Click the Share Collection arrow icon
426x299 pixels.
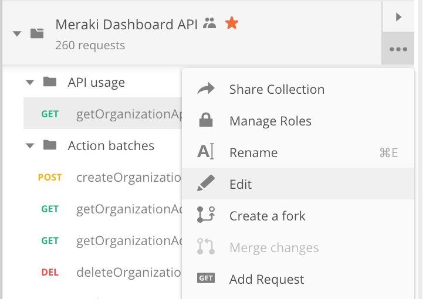coord(205,89)
